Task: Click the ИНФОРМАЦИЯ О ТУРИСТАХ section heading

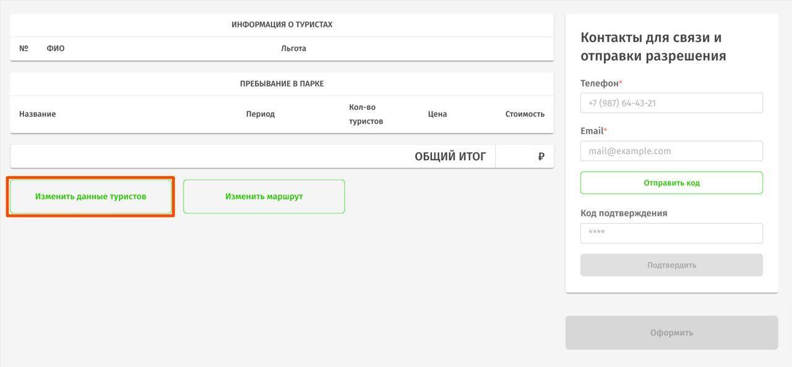Action: (282, 25)
